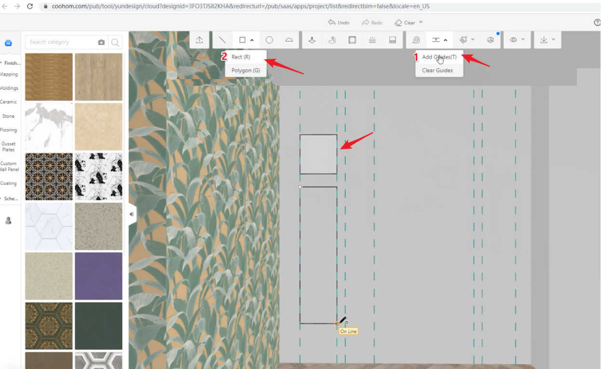
Task: Choose Rect (R) from the shape menu
Action: coord(246,57)
